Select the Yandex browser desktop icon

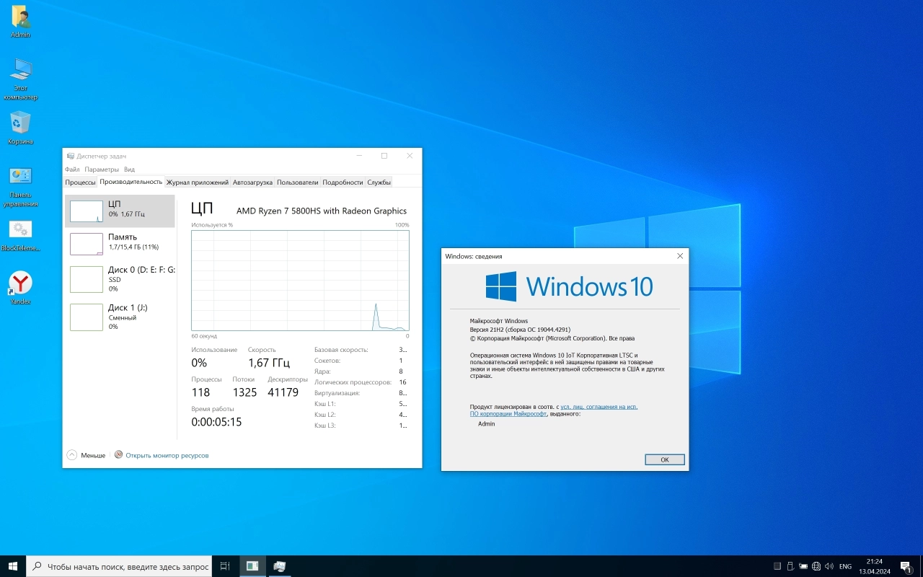[x=20, y=288]
